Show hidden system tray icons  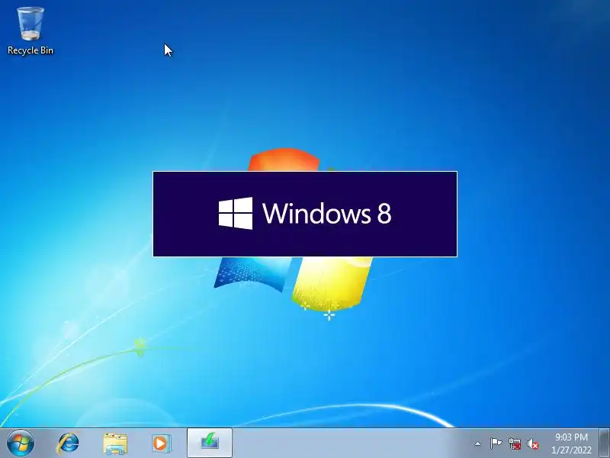(477, 443)
